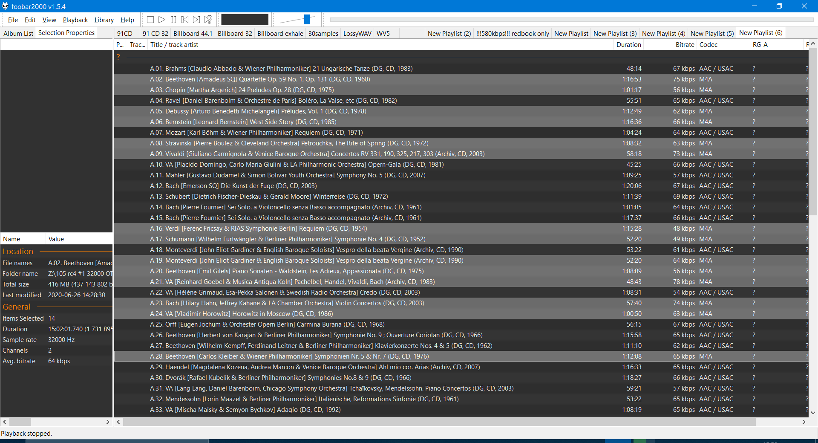The height and width of the screenshot is (443, 818).
Task: Open the !!!580kbps!!! redbook only tab
Action: tap(513, 34)
